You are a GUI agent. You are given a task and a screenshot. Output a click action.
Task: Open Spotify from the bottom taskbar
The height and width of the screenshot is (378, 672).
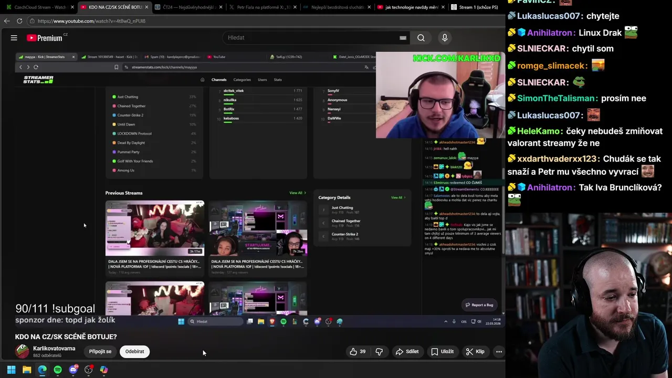click(58, 370)
